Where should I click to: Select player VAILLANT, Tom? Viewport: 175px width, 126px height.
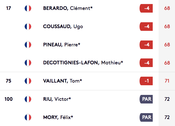pos(63,81)
